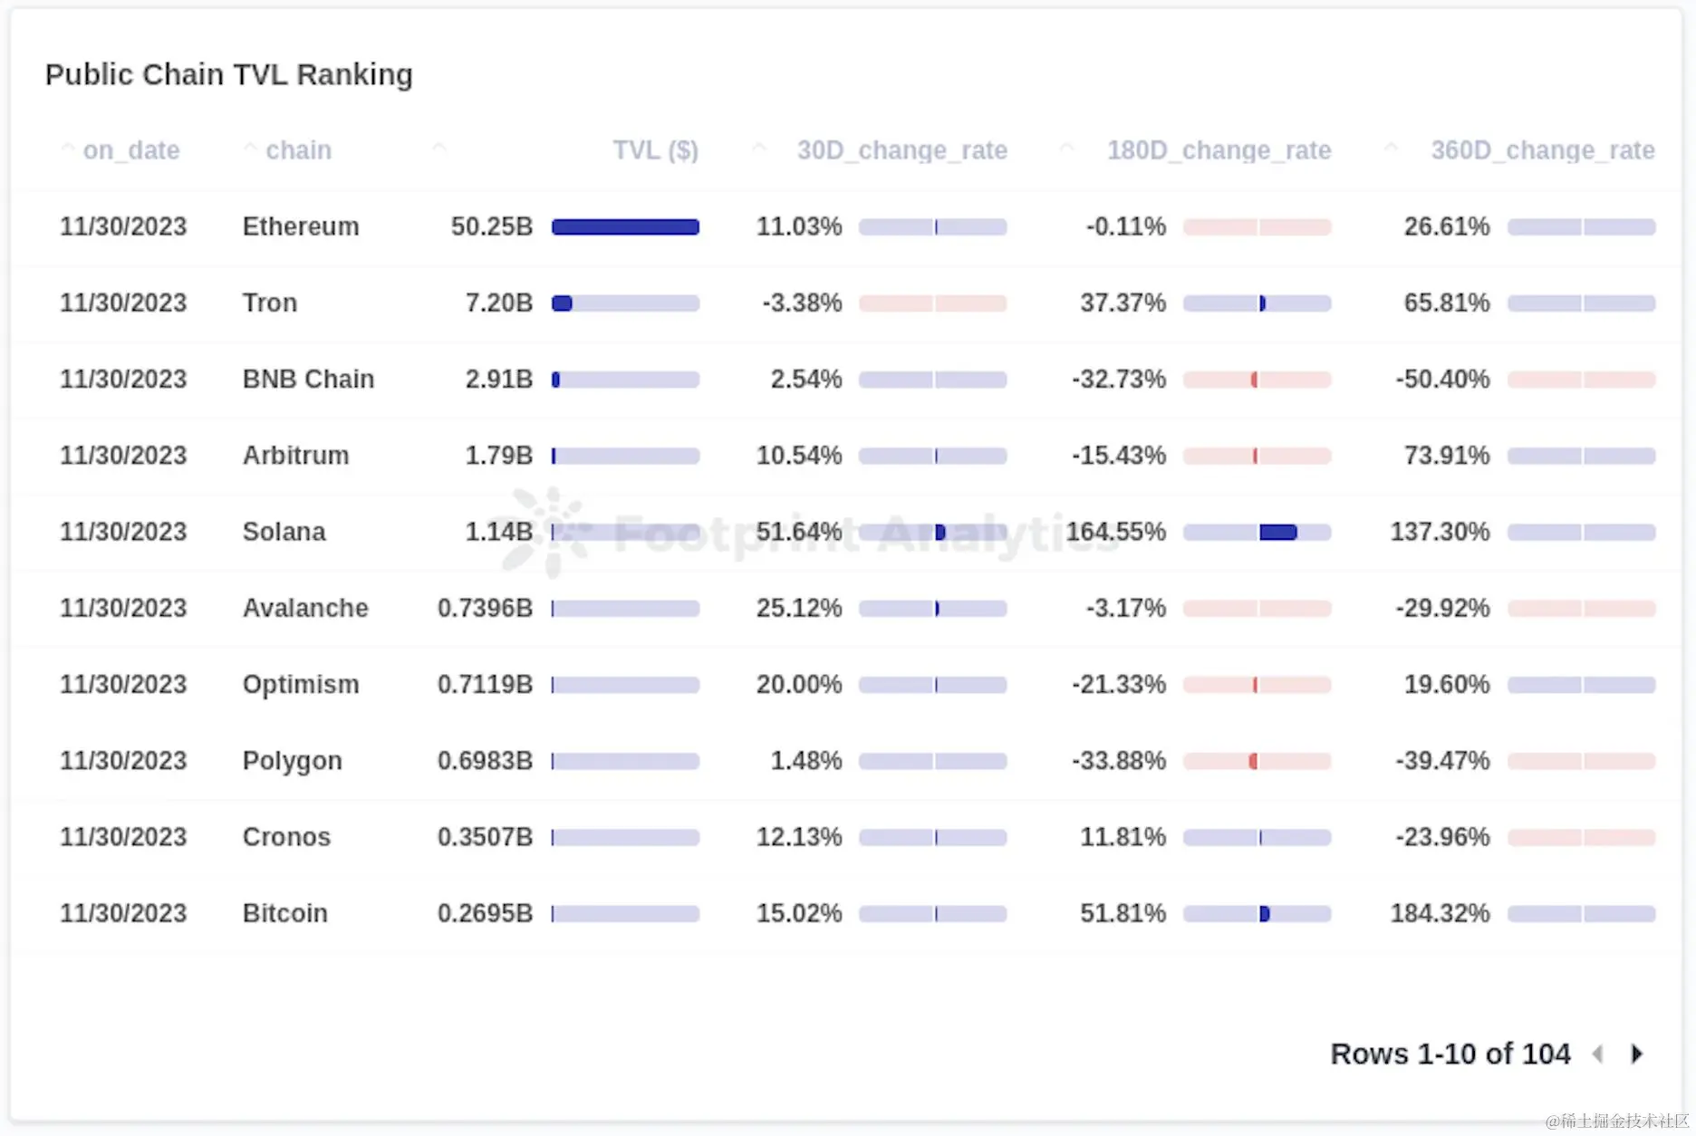Sort by TVL ($) column header
This screenshot has height=1136, width=1696.
656,150
